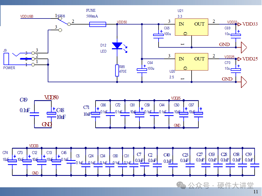Click the C28 designator

pos(224,155)
